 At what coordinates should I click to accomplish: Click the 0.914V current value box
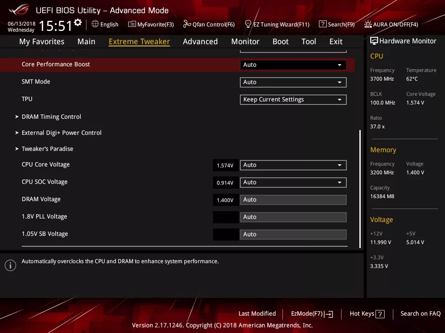point(226,183)
